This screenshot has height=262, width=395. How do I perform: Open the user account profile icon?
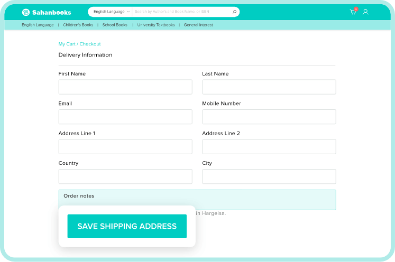coord(365,12)
